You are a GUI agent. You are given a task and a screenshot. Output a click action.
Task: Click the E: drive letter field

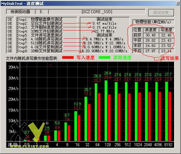click(41, 12)
